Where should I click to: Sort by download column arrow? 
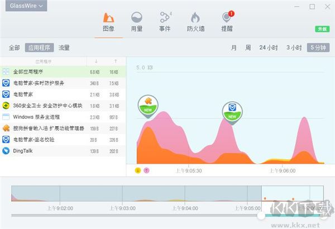[x=95, y=61]
